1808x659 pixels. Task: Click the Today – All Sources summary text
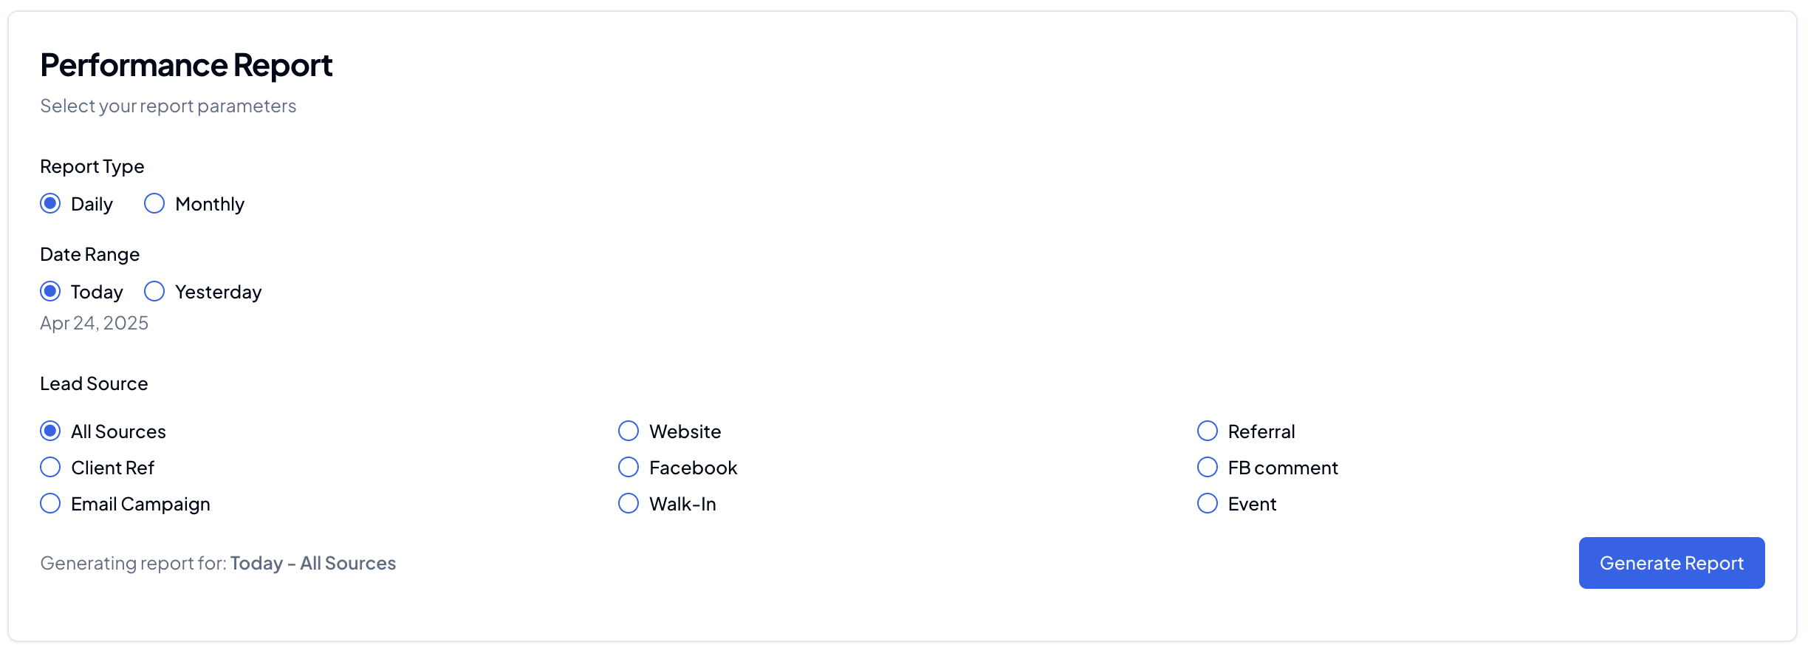[313, 562]
